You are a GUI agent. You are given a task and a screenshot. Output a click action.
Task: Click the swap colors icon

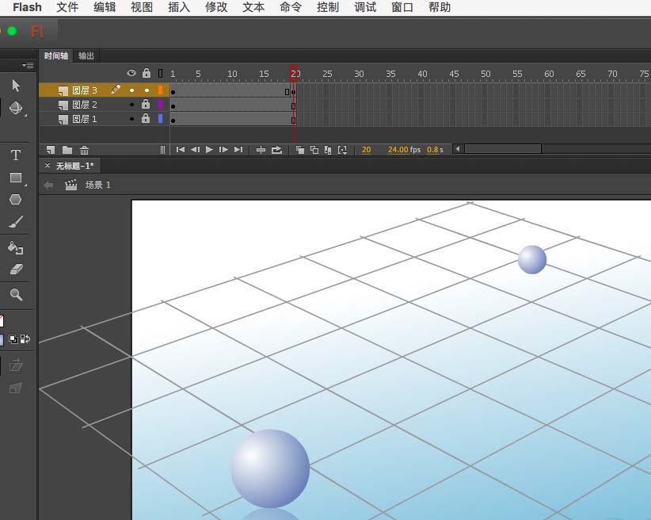[x=25, y=339]
